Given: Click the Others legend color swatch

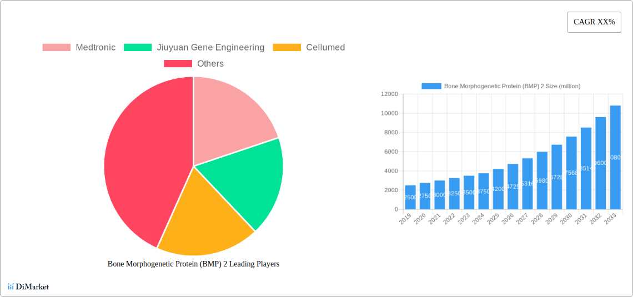Looking at the screenshot, I should (x=178, y=64).
